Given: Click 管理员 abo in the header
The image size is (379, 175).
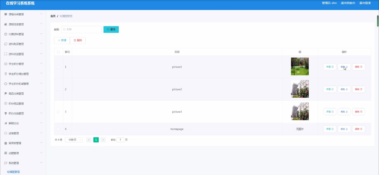Looking at the screenshot, I should [x=329, y=3].
